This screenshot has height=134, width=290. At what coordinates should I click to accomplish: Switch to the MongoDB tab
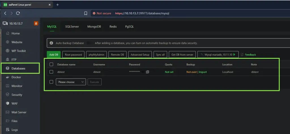tap(94, 27)
